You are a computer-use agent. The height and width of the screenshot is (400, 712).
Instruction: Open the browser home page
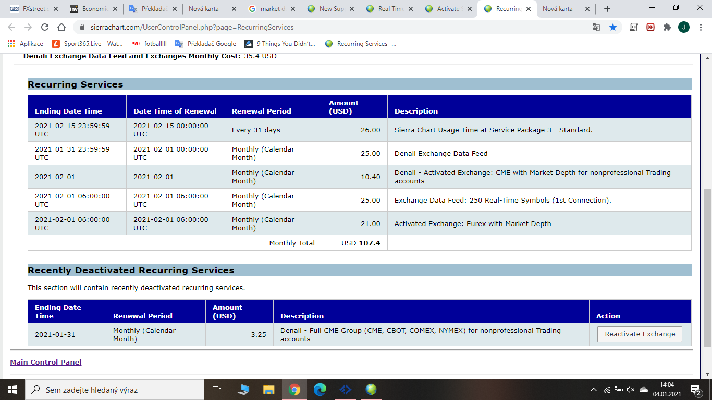(62, 27)
